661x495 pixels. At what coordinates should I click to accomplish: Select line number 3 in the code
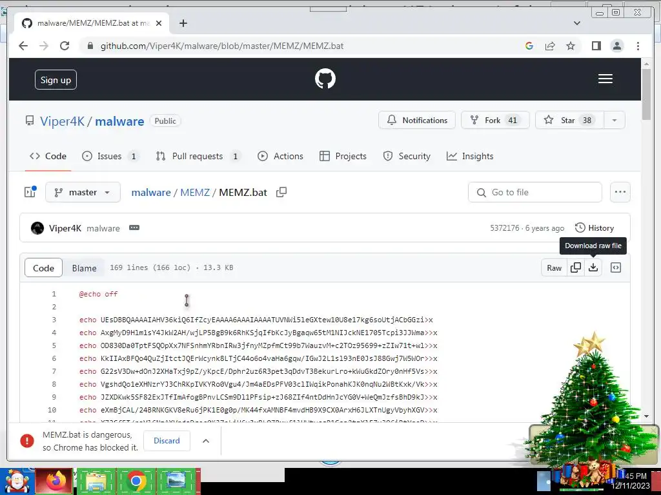click(x=54, y=320)
